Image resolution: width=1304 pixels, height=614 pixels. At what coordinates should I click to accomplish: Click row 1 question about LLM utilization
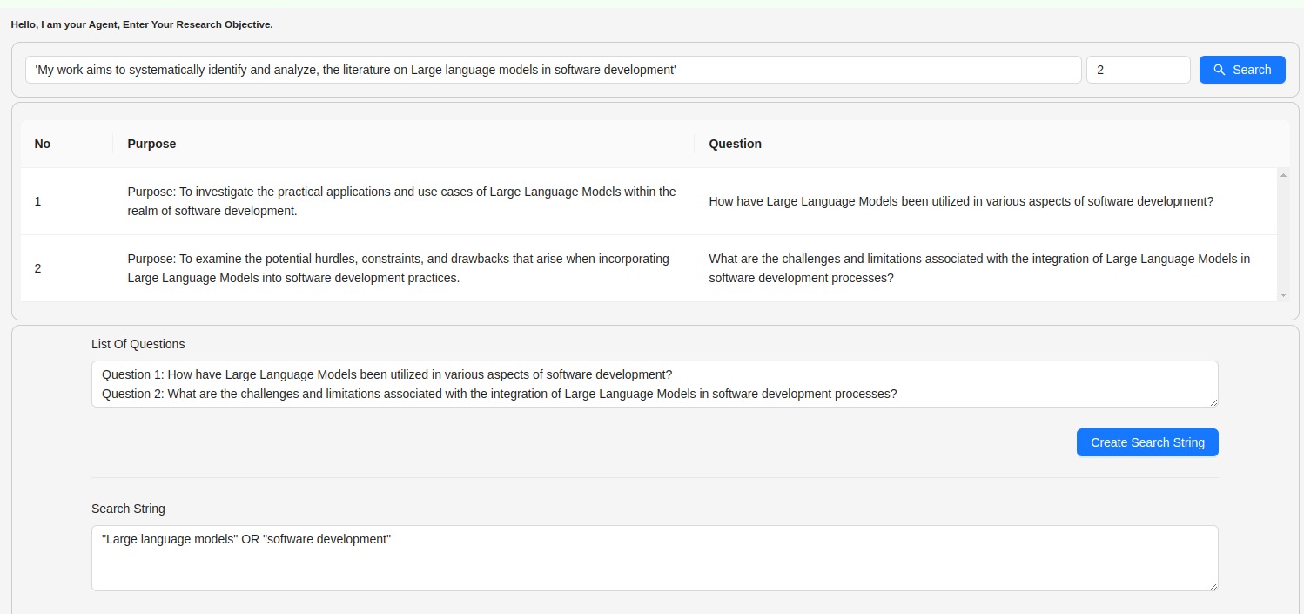(x=961, y=201)
